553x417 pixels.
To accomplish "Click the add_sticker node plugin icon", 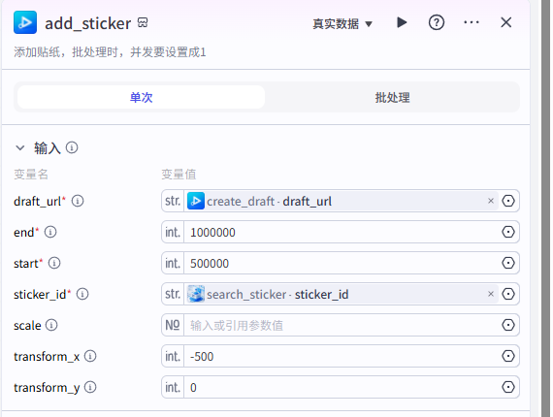I will [x=25, y=22].
